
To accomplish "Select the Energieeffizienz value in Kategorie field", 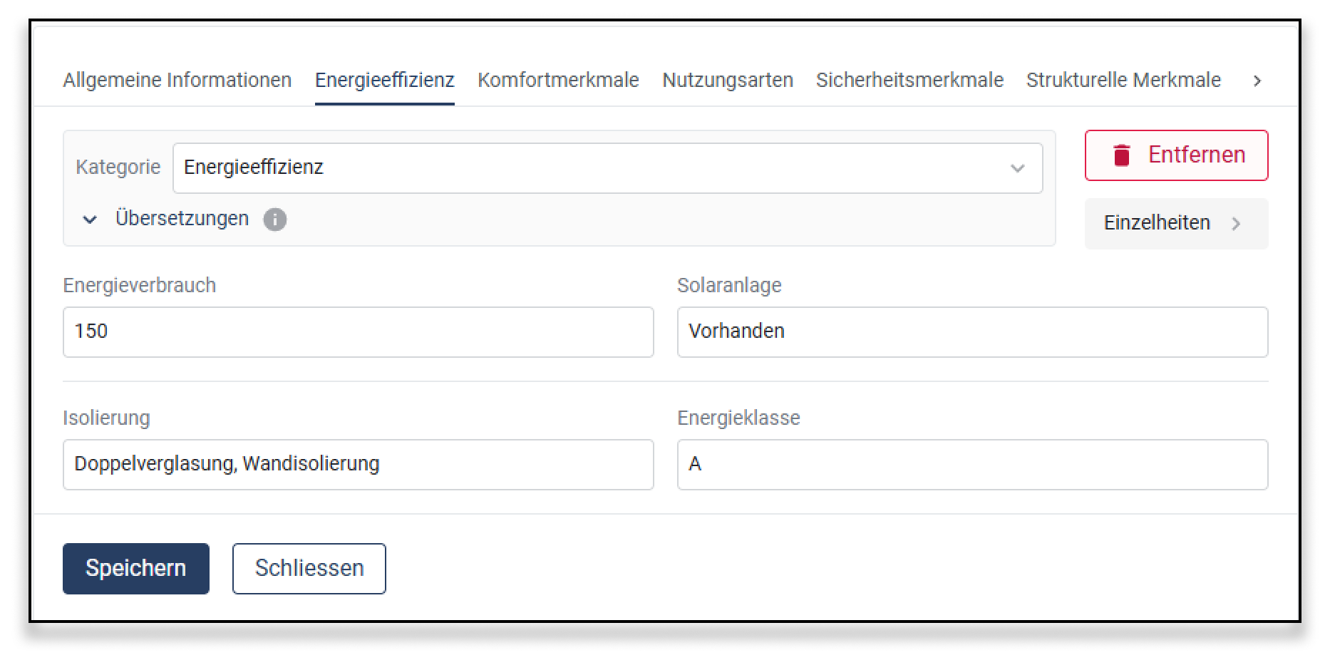I will [x=253, y=167].
